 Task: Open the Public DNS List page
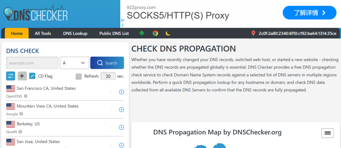[114, 34]
